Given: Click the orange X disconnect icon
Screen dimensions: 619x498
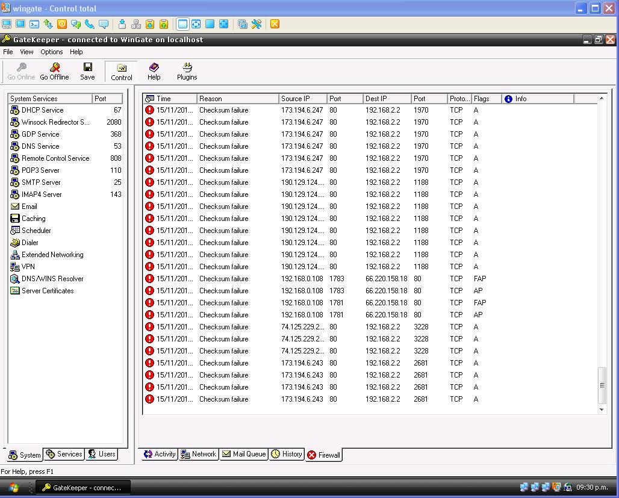Looking at the screenshot, I should tap(275, 24).
